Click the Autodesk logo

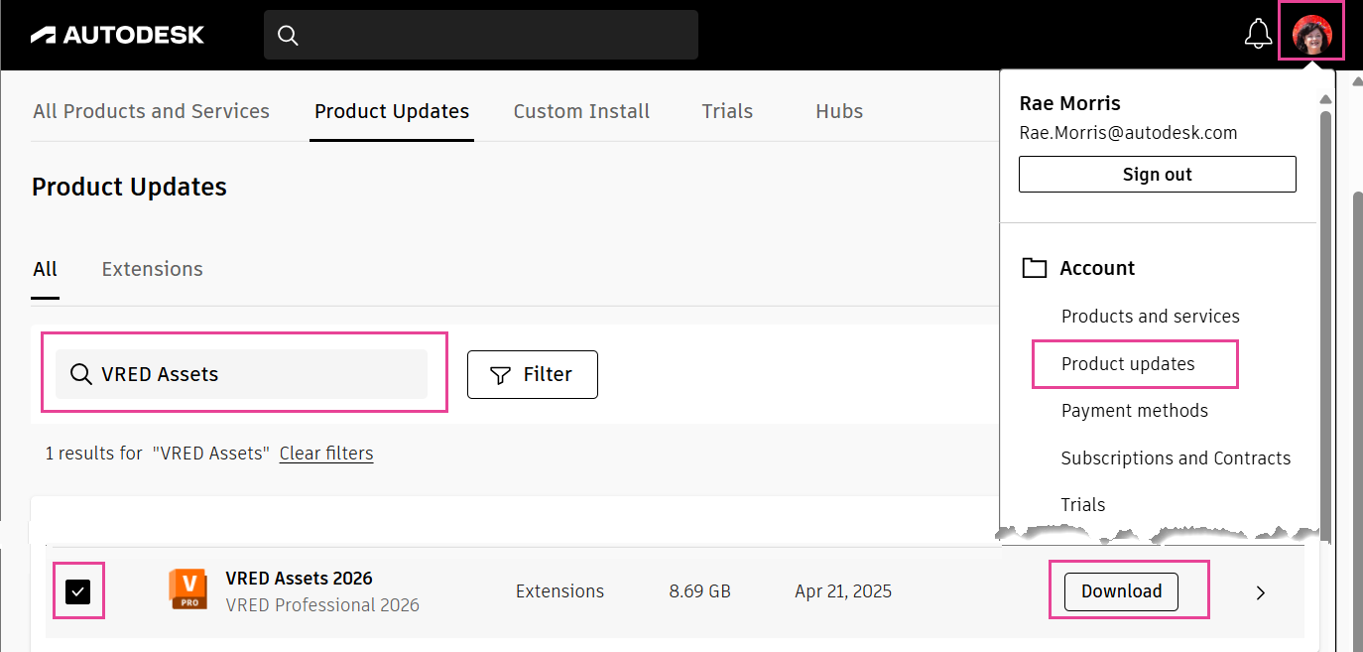(x=117, y=34)
